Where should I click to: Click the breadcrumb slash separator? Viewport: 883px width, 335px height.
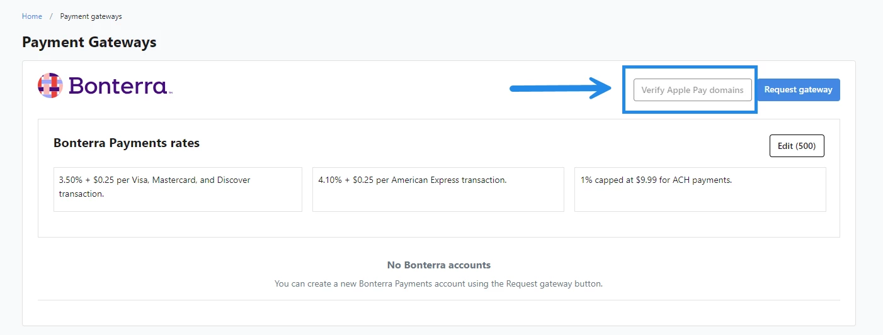tap(51, 16)
